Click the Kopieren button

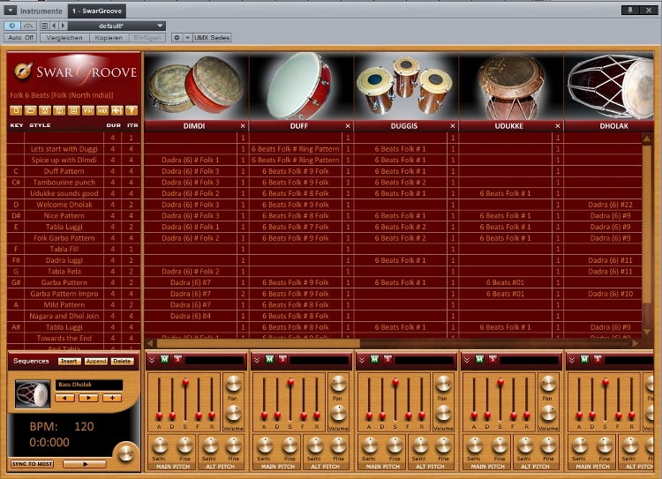click(x=109, y=38)
